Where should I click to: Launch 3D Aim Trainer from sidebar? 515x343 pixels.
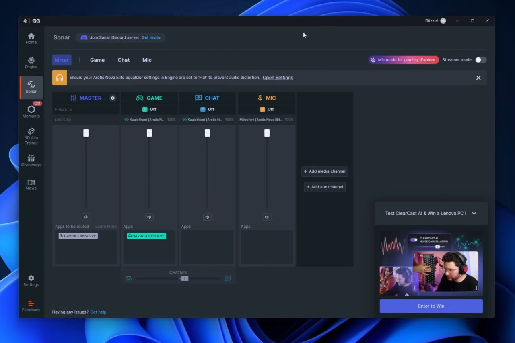(x=31, y=136)
